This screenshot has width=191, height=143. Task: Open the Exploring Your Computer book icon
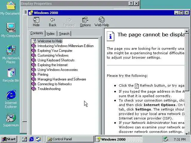coord(34,51)
